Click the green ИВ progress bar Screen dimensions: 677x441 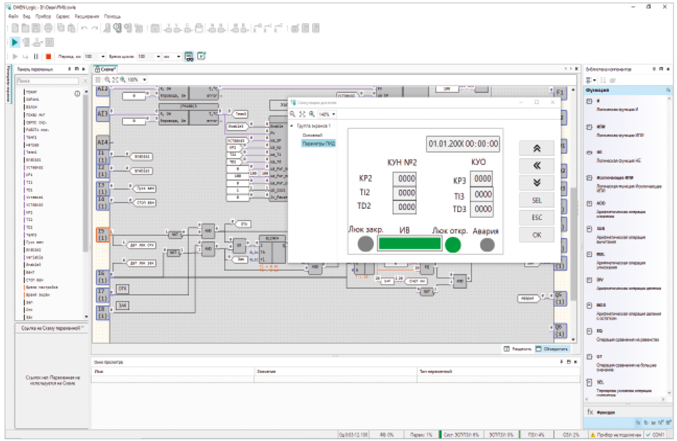(410, 244)
